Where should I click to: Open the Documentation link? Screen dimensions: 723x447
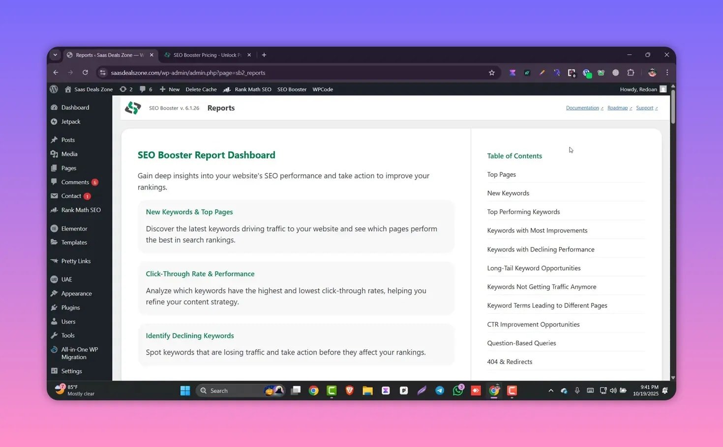coord(582,108)
